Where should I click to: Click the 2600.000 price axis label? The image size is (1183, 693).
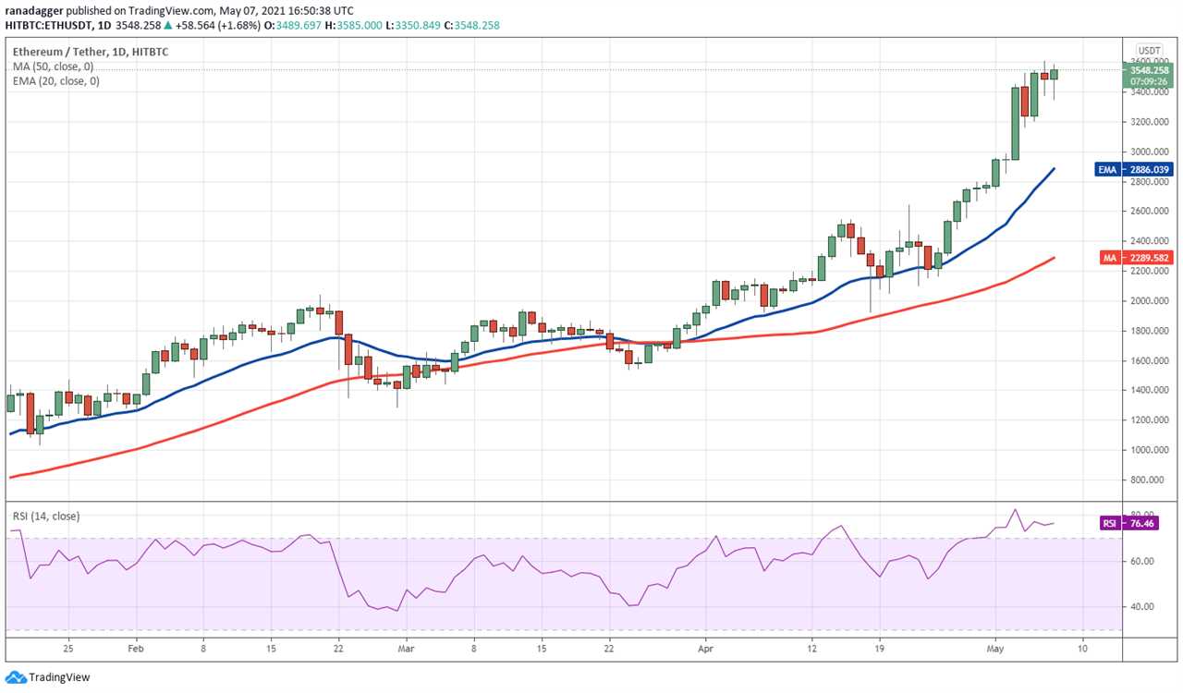point(1147,212)
